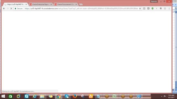Launch Internet Explorer from the taskbar
The width and height of the screenshot is (177, 99).
(35, 96)
